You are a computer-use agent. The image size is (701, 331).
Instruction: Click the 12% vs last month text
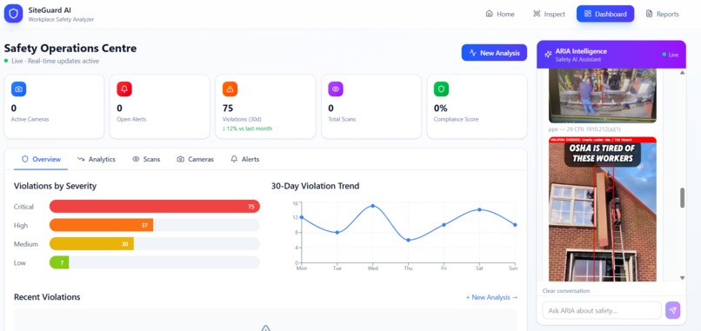(247, 129)
